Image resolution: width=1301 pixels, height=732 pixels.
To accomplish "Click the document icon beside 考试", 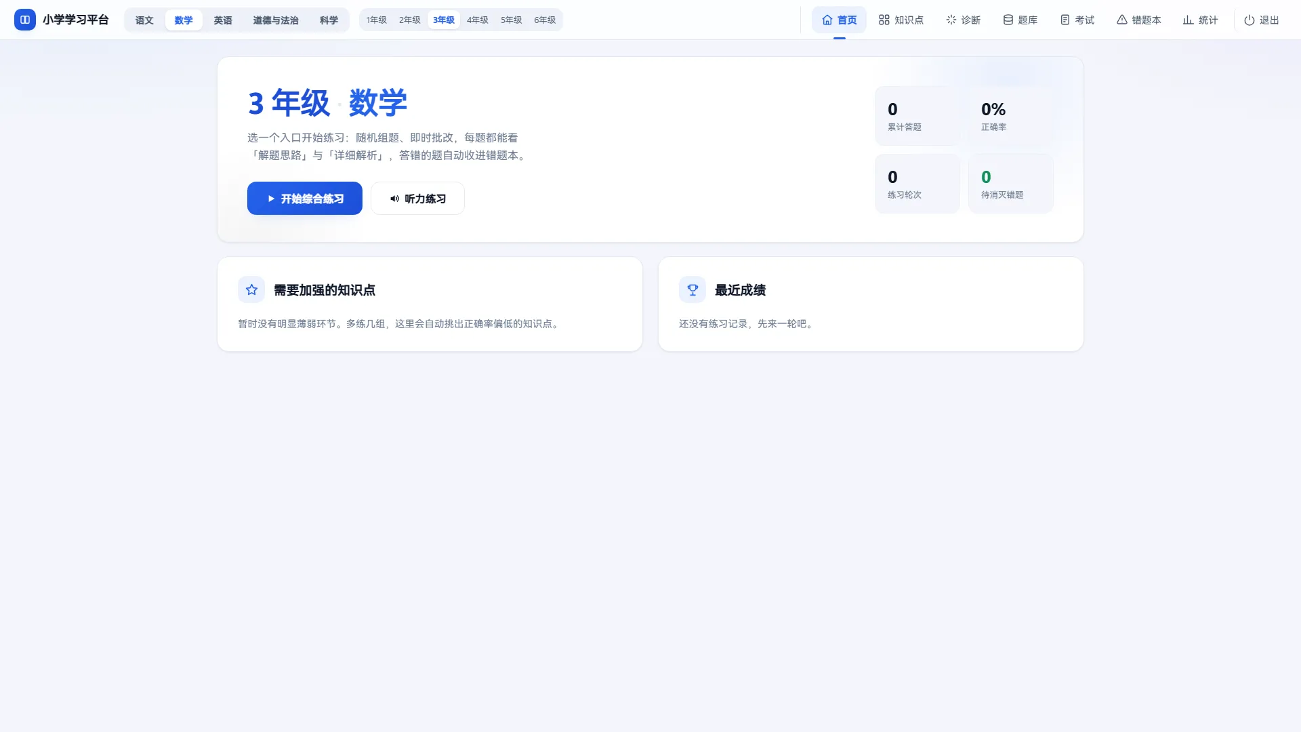I will (1065, 20).
